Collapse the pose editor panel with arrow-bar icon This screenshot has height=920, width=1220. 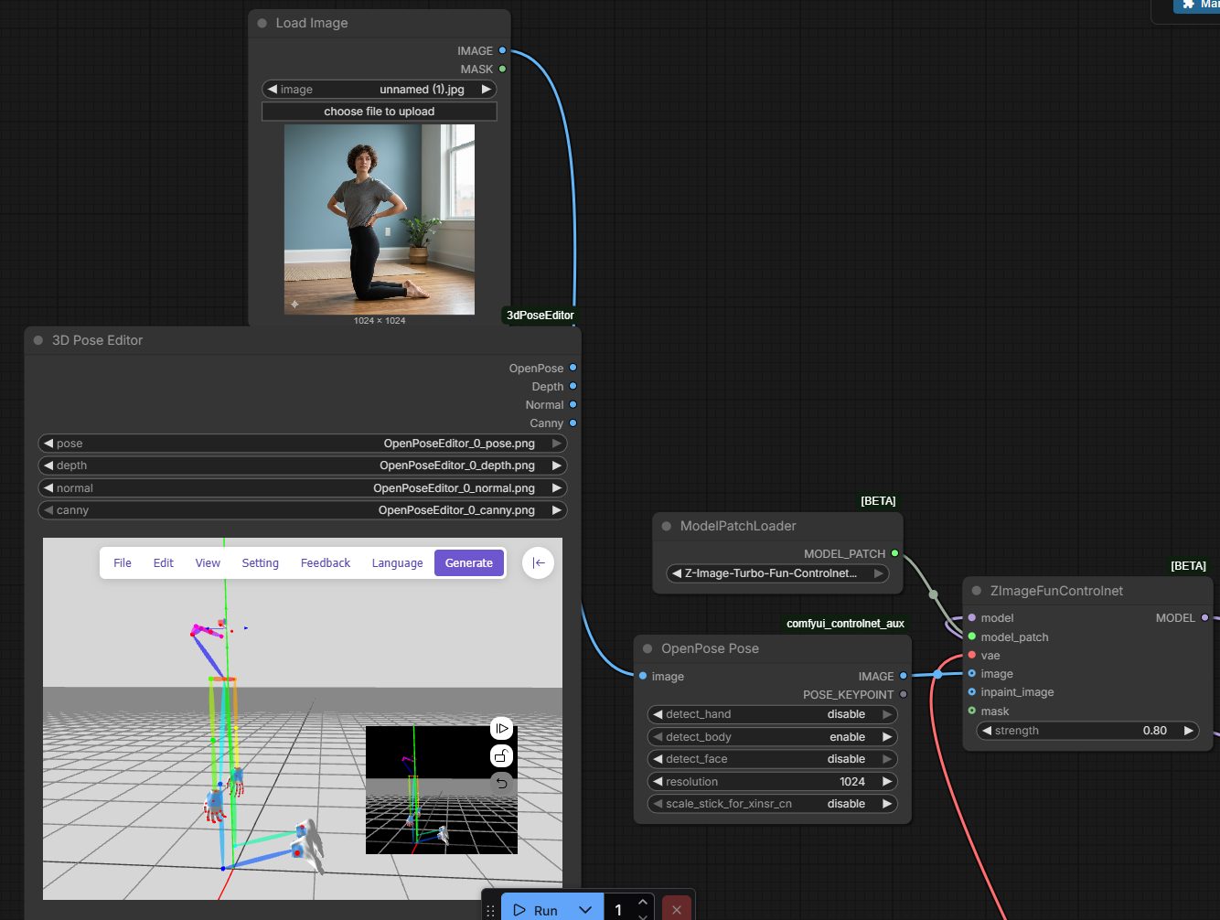(539, 563)
